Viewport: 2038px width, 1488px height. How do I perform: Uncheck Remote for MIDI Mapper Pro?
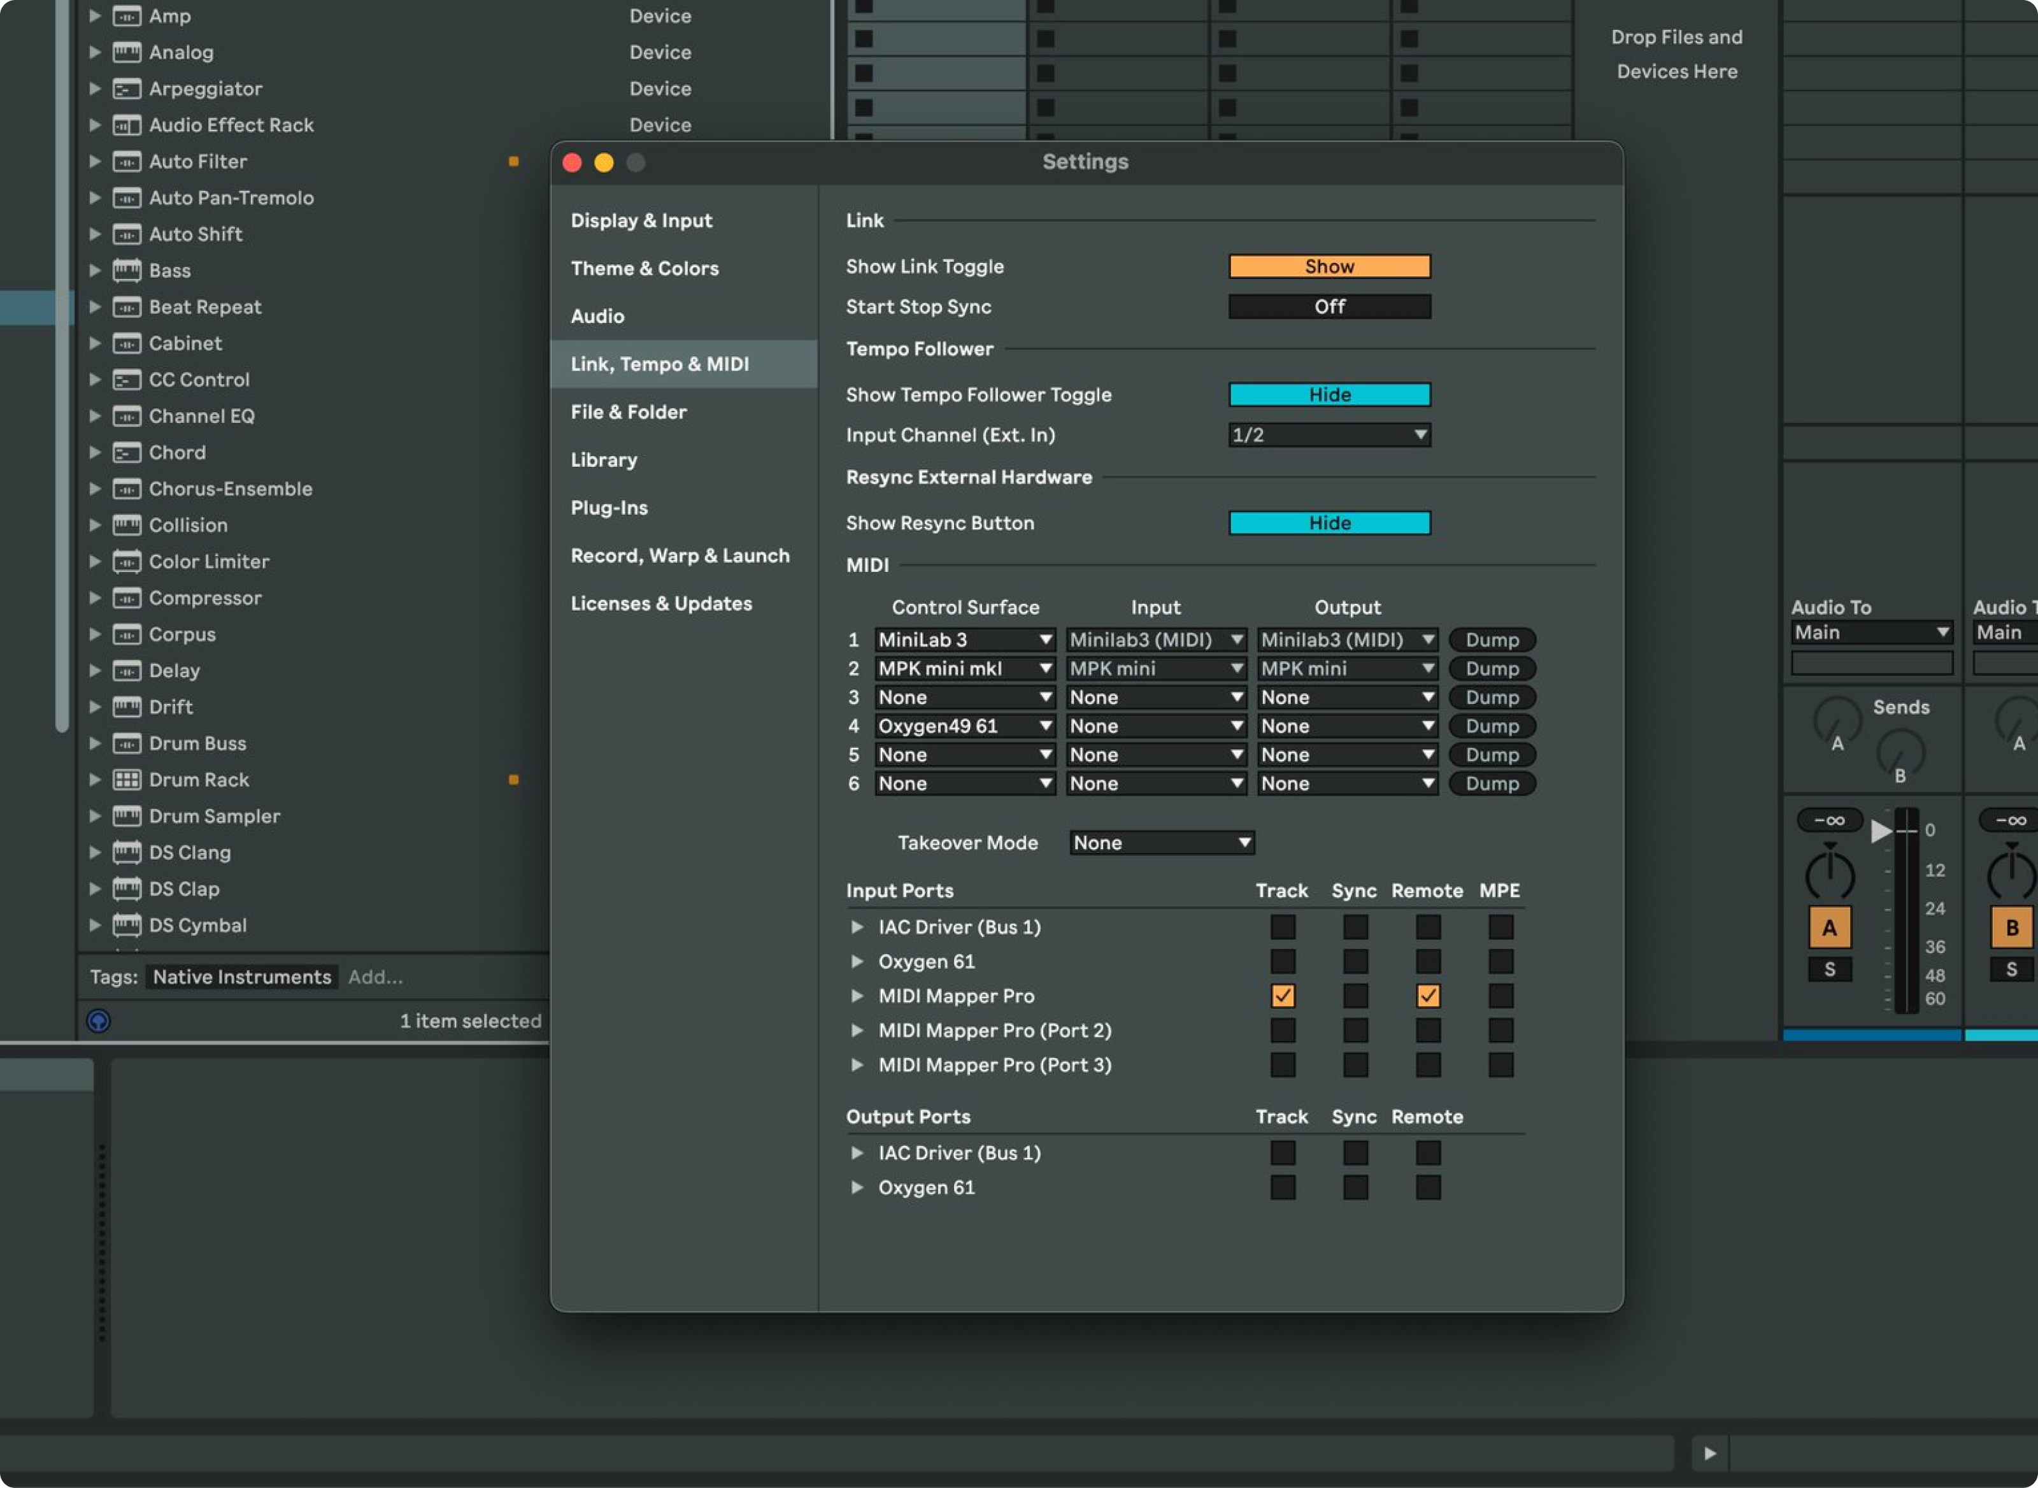(x=1427, y=996)
